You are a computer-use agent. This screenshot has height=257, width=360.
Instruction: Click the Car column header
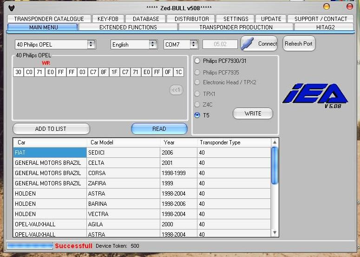pyautogui.click(x=50, y=142)
